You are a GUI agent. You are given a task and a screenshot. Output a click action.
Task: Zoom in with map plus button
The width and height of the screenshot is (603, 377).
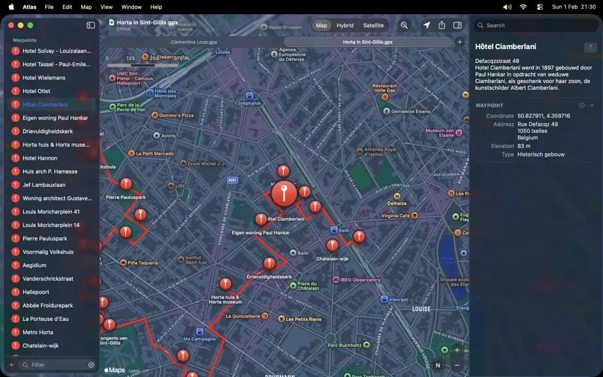457,350
